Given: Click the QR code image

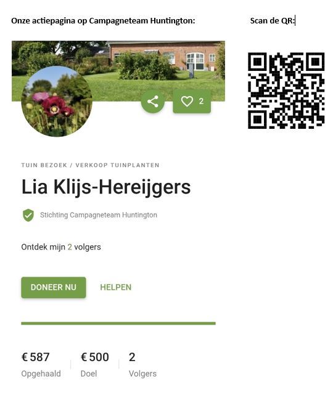Looking at the screenshot, I should (x=286, y=91).
